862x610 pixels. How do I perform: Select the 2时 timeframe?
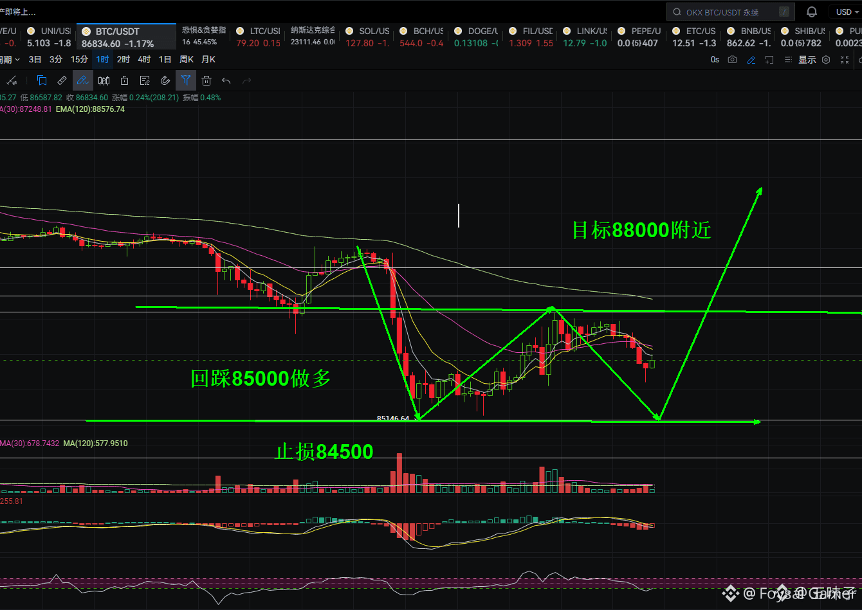[123, 59]
